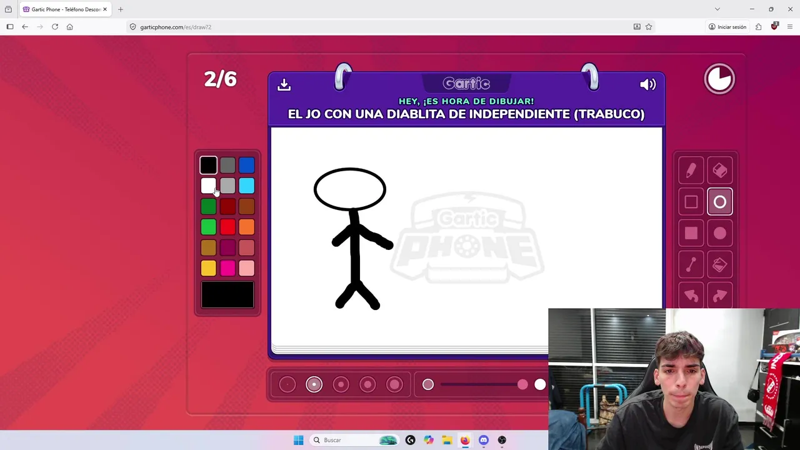Screen dimensions: 800x450
Task: Select the straight line tool
Action: tap(691, 265)
